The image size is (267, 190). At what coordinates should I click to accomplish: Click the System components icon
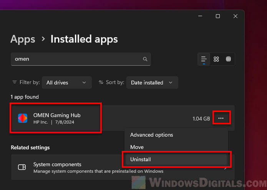point(22,167)
